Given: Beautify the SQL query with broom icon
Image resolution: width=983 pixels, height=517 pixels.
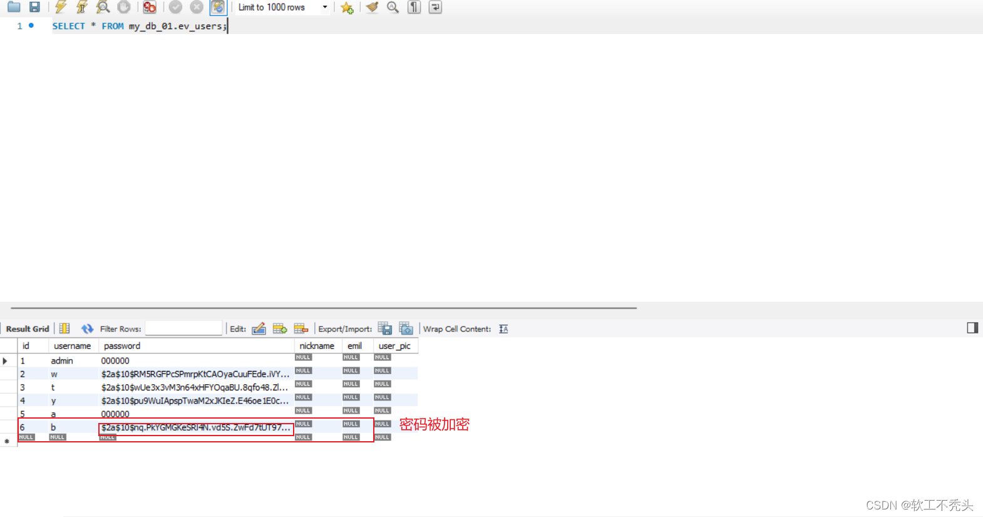Looking at the screenshot, I should point(373,7).
